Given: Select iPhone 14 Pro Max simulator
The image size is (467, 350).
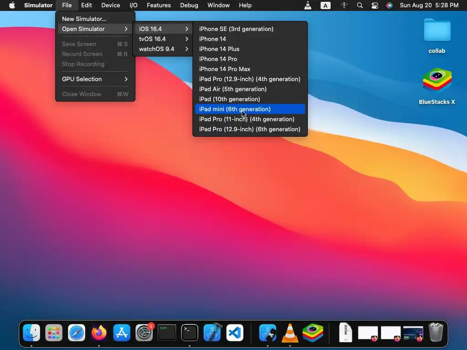Looking at the screenshot, I should click(250, 69).
